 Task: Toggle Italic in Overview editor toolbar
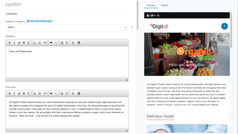(x=14, y=93)
